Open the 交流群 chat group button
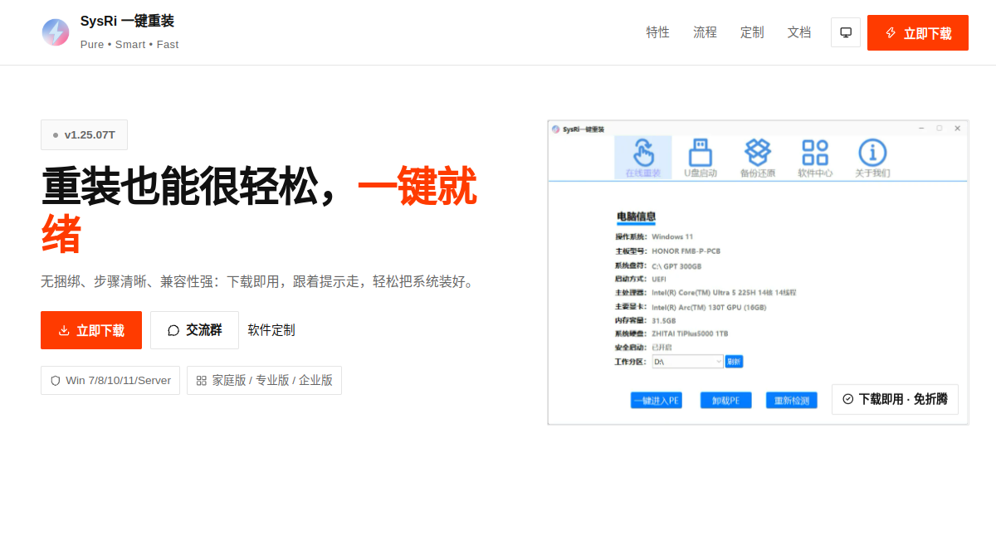The width and height of the screenshot is (996, 560). coord(195,330)
